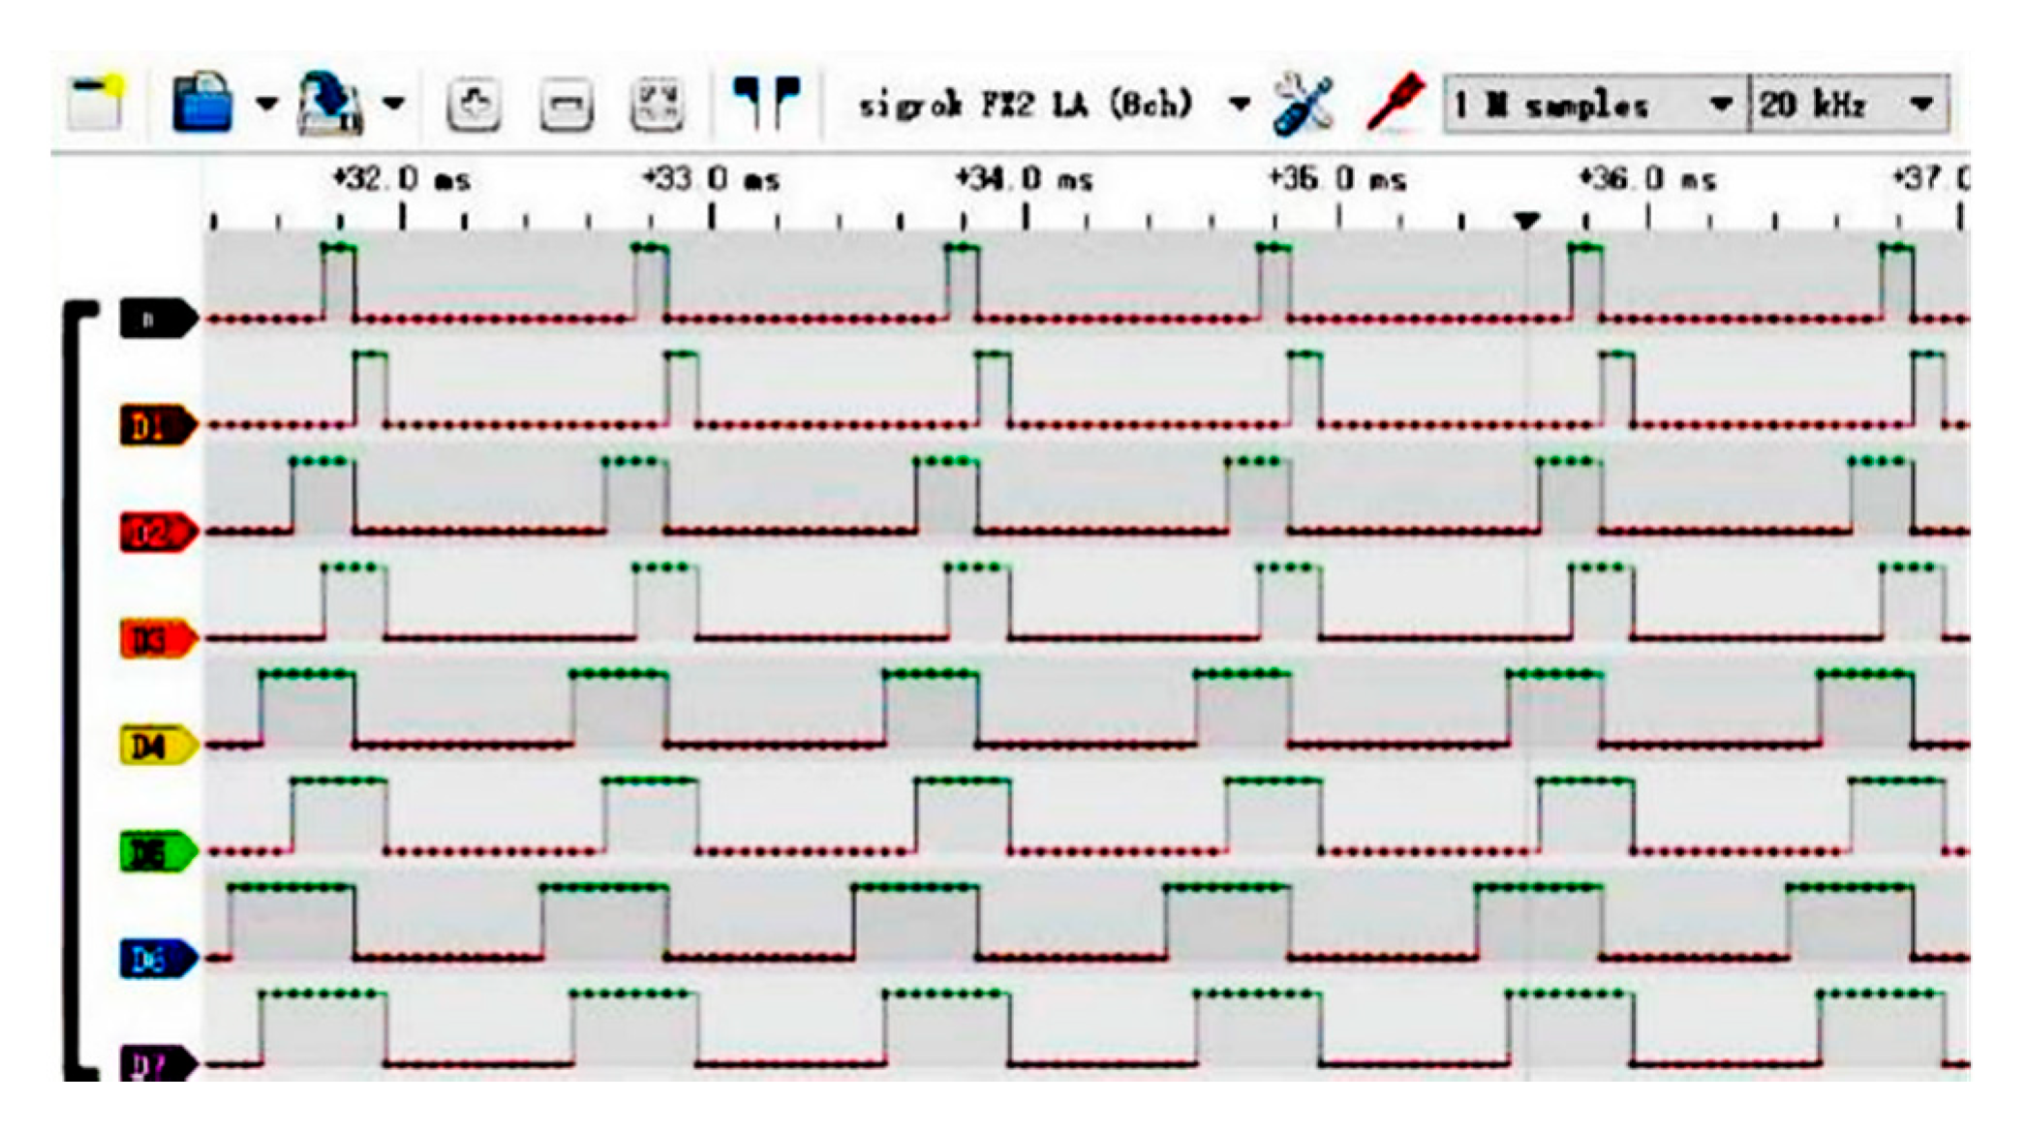The height and width of the screenshot is (1133, 2026).
Task: Expand the Save file dropdown arrow
Action: 393,104
